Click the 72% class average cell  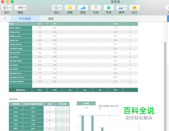(x=115, y=90)
